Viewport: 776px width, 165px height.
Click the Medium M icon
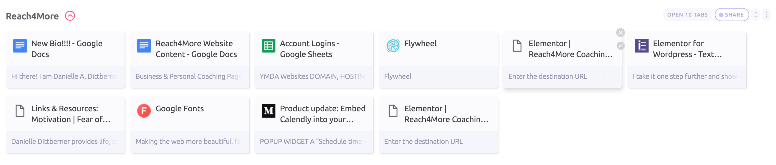point(268,111)
